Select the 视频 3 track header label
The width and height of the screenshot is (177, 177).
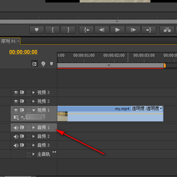click(43, 92)
